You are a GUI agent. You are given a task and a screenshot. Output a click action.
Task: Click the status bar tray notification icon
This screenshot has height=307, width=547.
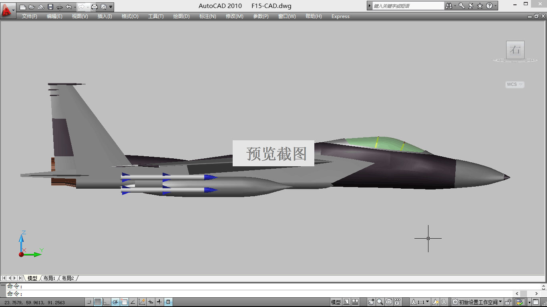520,302
